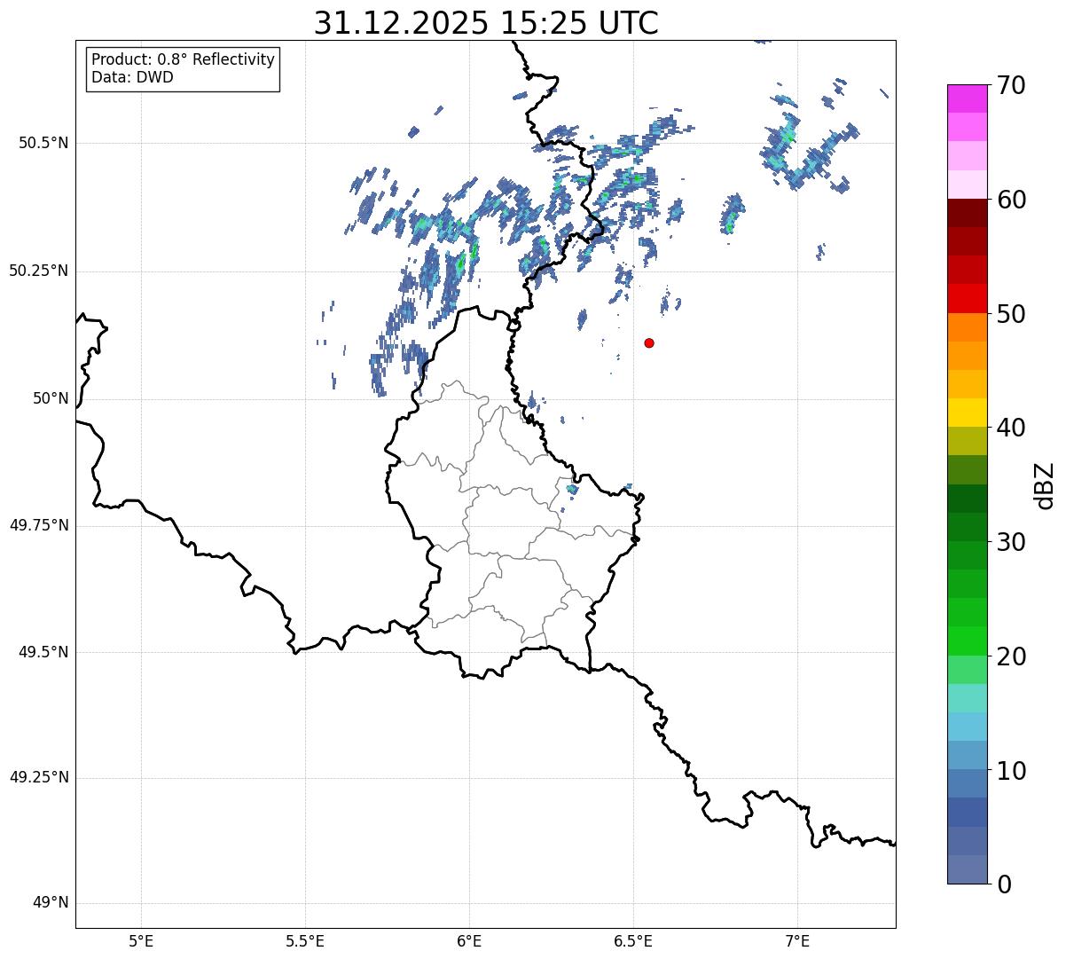The width and height of the screenshot is (1066, 959).
Task: Pick the yellow swatch just above 40
Action: [x=967, y=413]
